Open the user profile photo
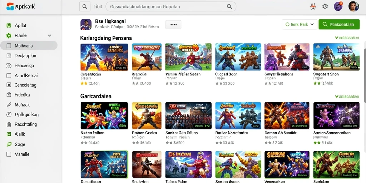 [x=353, y=6]
